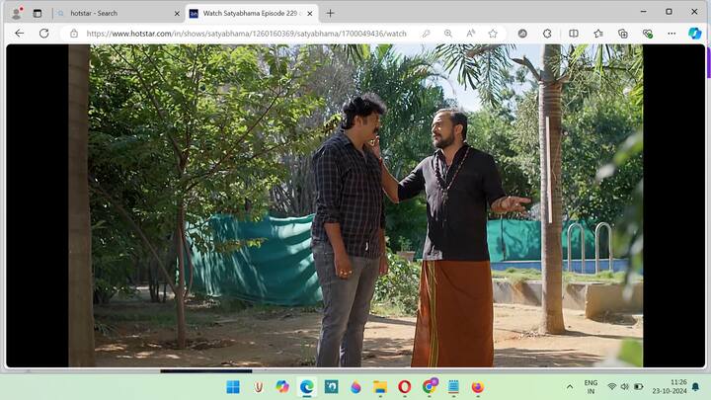Image resolution: width=711 pixels, height=400 pixels.
Task: Open Browser essentials heart icon
Action: point(648,33)
